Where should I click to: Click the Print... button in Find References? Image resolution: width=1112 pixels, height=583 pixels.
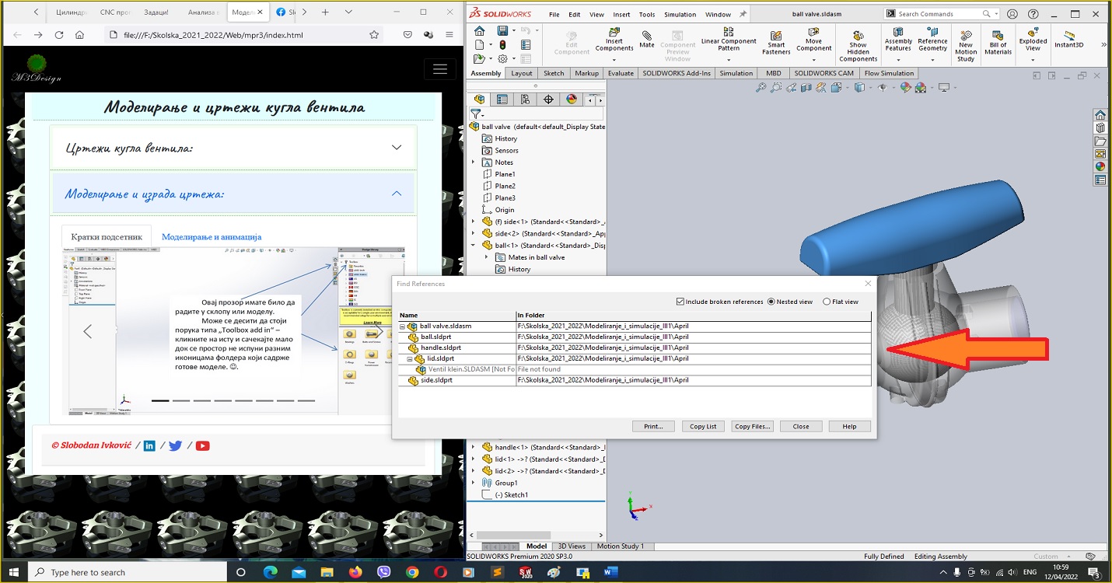pos(653,426)
